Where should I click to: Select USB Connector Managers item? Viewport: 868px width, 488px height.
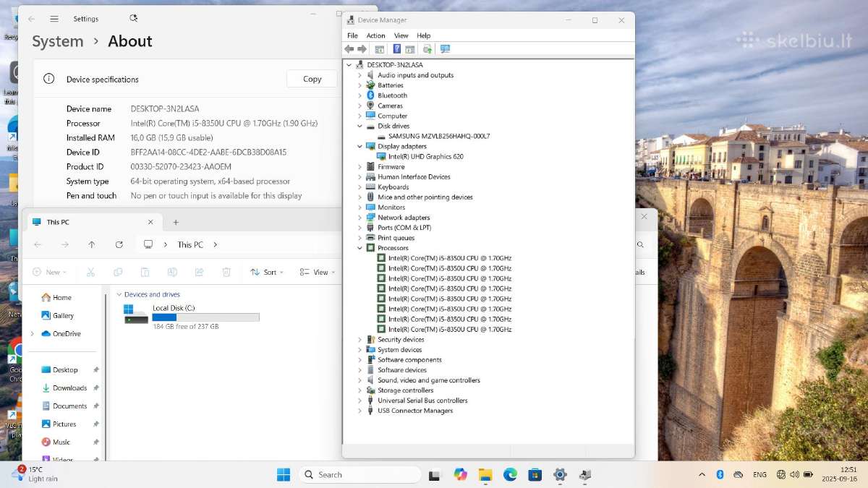(x=415, y=411)
